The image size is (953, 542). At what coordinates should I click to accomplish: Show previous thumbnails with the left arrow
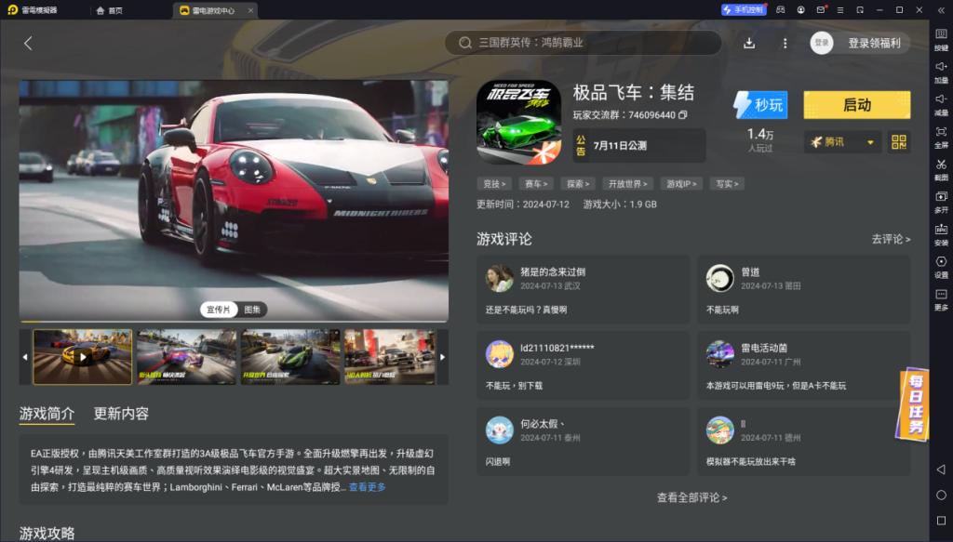25,357
